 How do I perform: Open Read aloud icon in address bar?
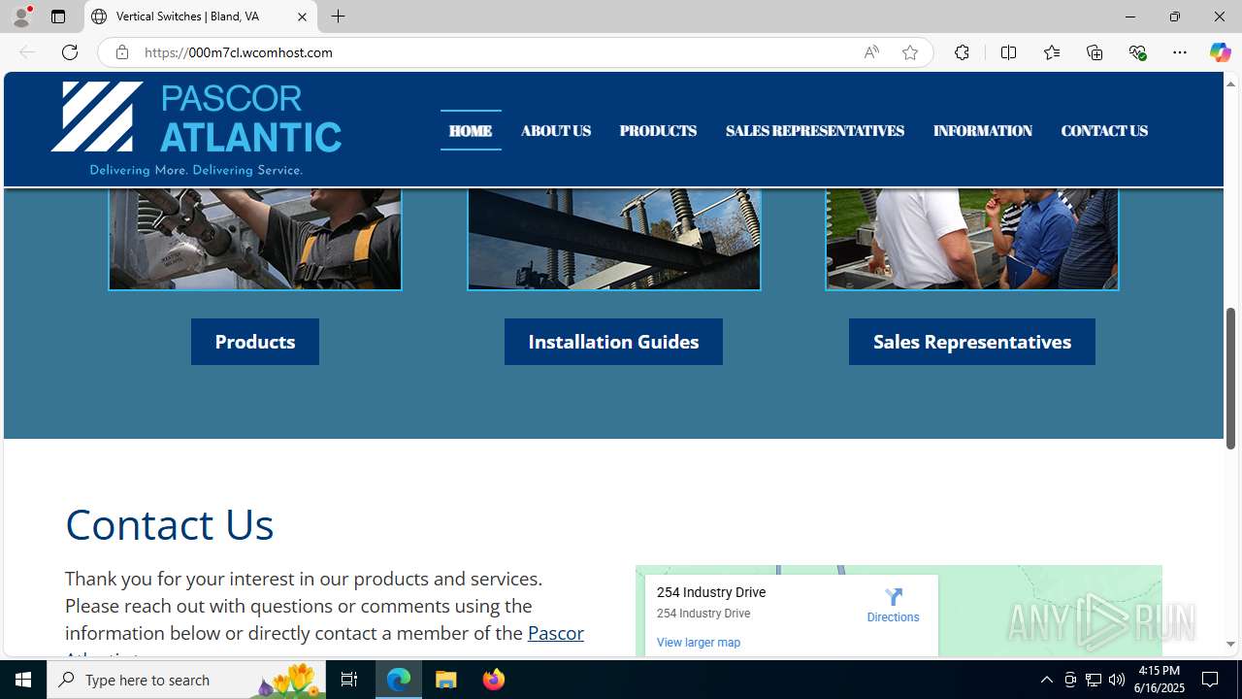pyautogui.click(x=871, y=52)
